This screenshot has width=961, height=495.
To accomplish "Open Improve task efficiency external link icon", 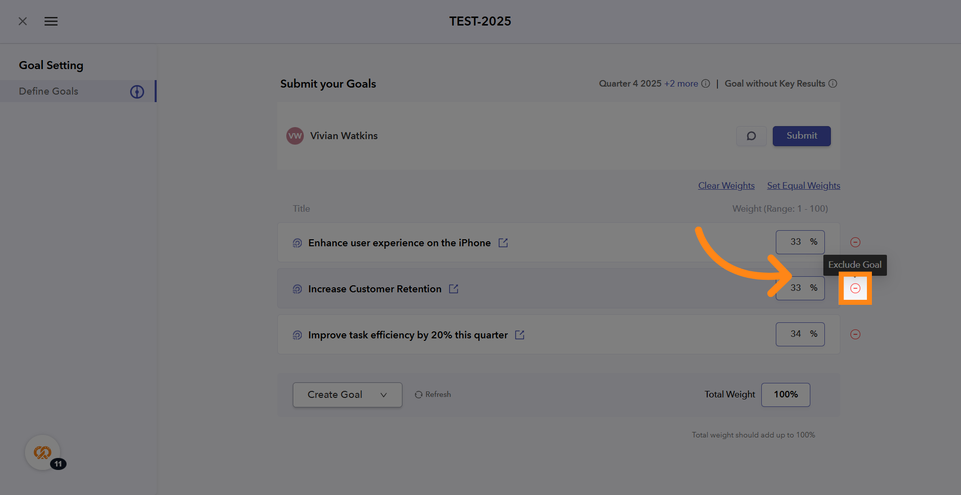I will point(520,335).
